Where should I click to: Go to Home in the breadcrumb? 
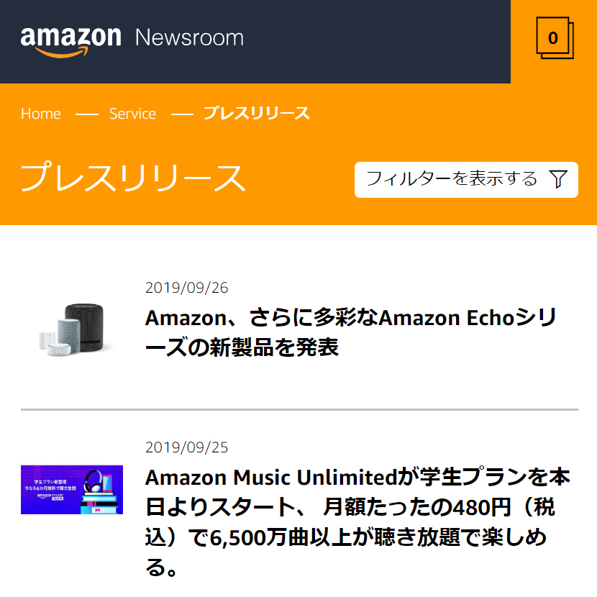point(41,114)
